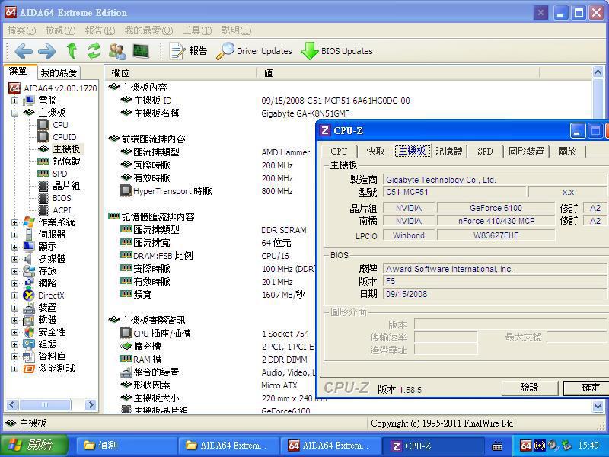Viewport: 609px width, 457px height.
Task: Switch to the 我的最愛 tab
Action: 59,73
